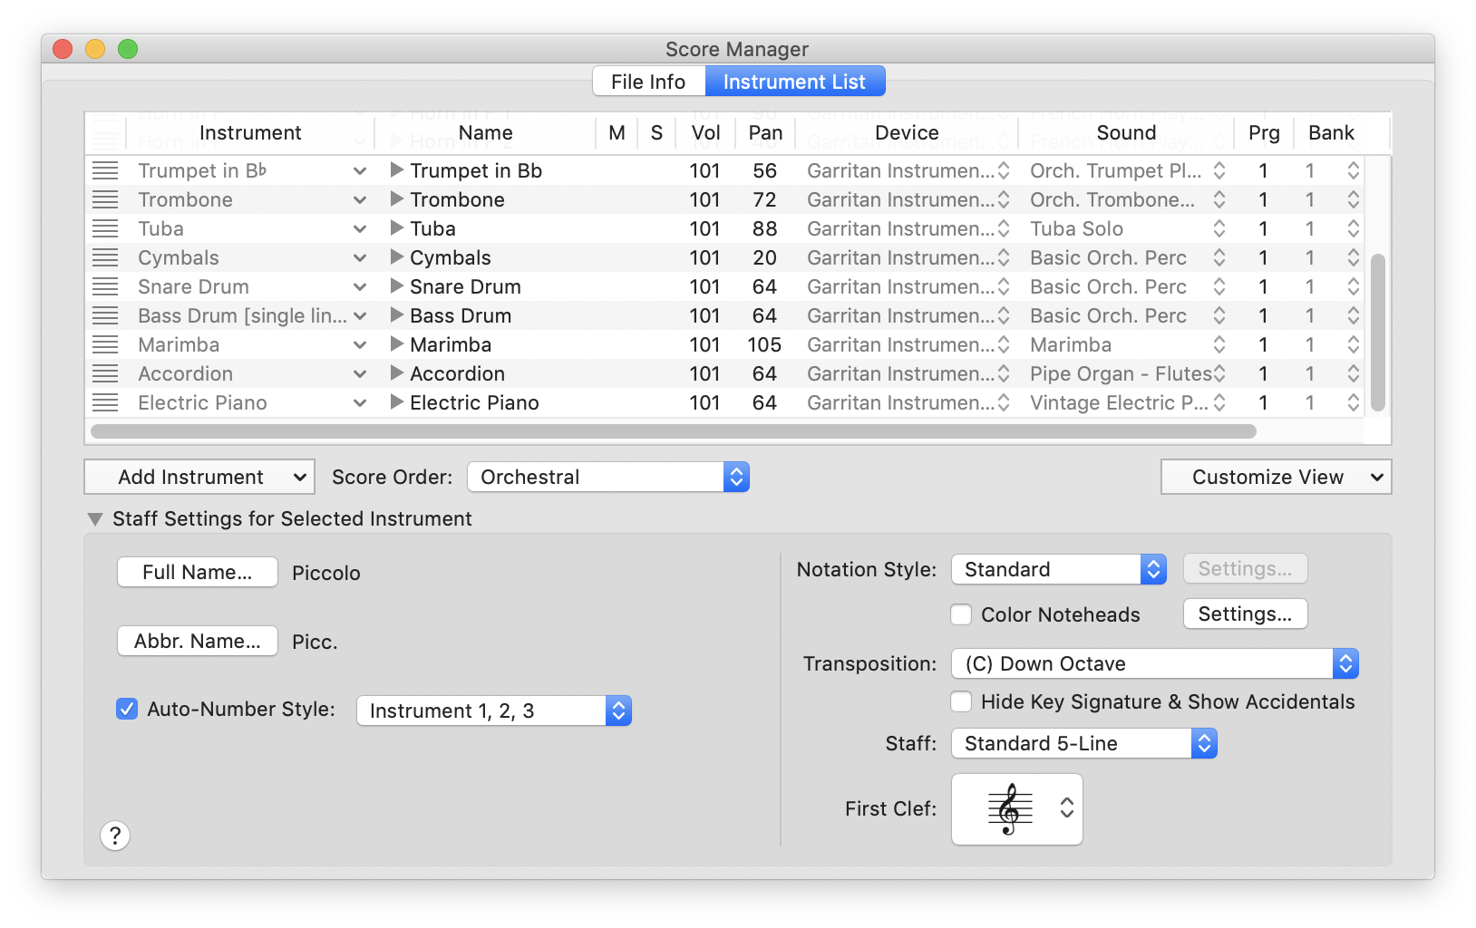The height and width of the screenshot is (928, 1476).
Task: Click the Abbr. Name... button
Action: pos(198,641)
